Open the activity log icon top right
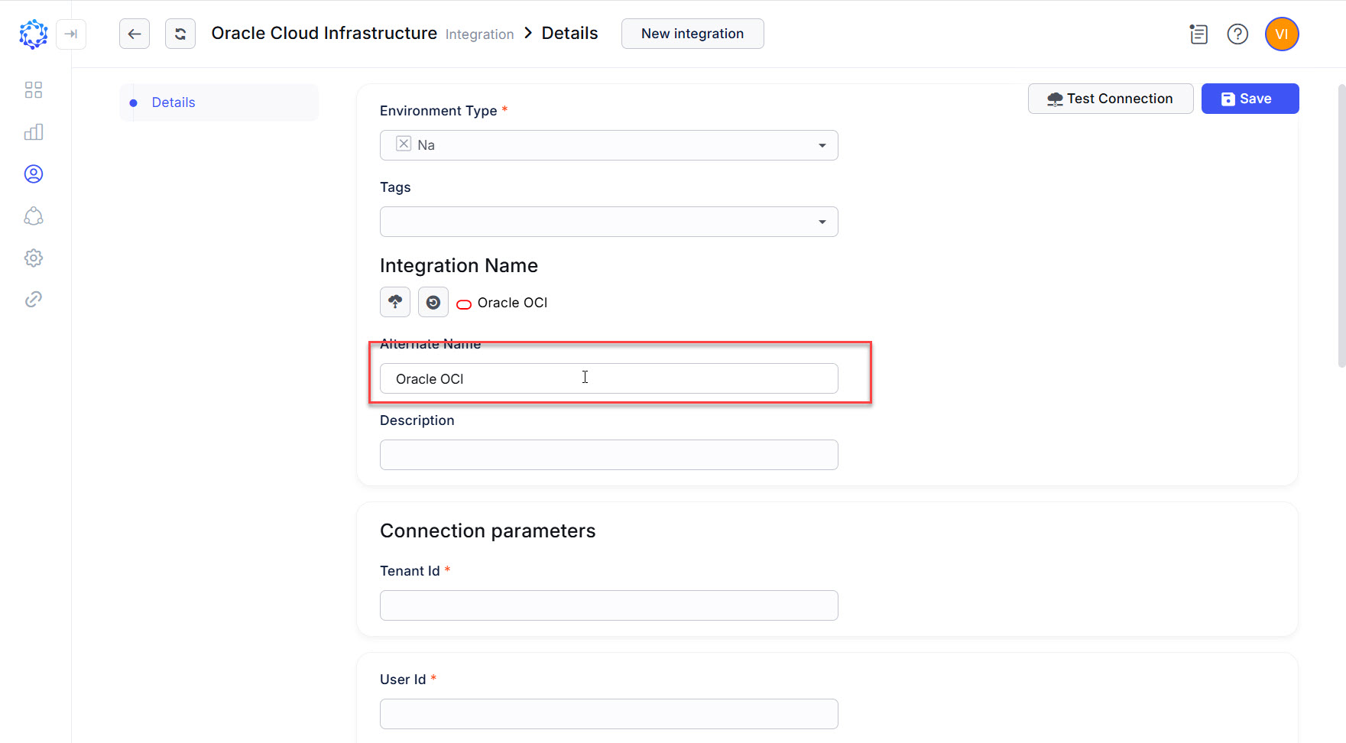 tap(1198, 34)
